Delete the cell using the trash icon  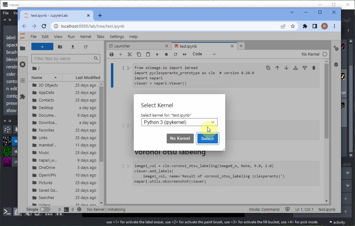314,68
